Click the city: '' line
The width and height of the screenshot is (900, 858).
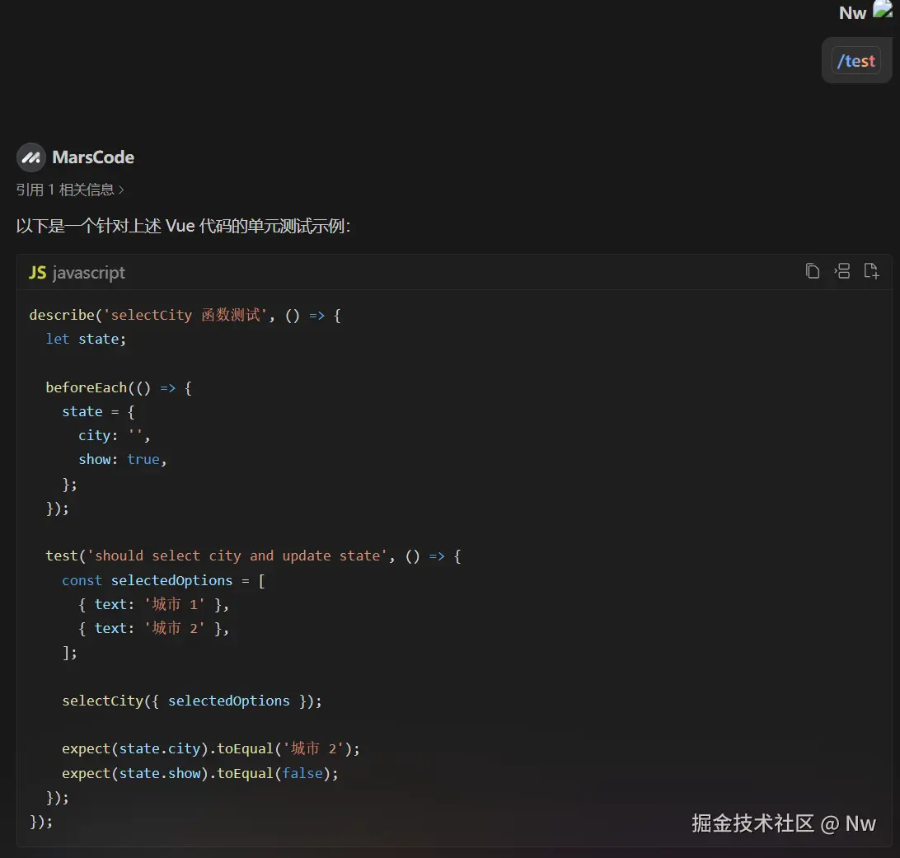pos(115,436)
